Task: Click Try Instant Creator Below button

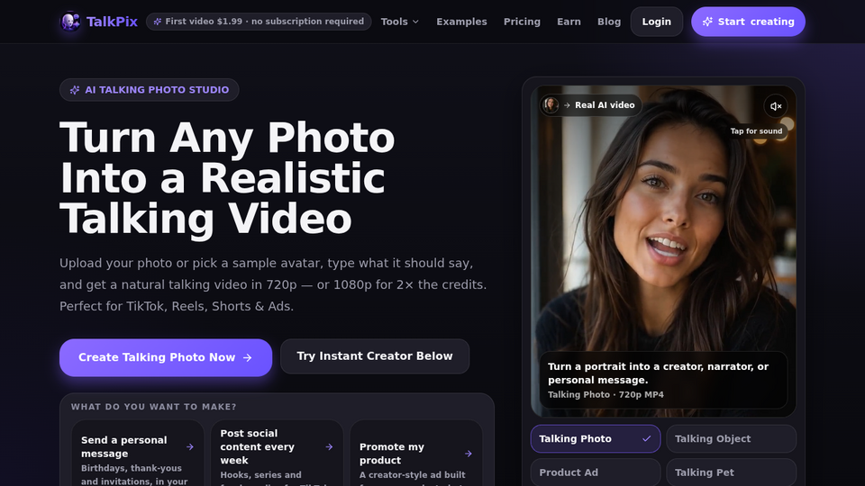Action: [375, 356]
